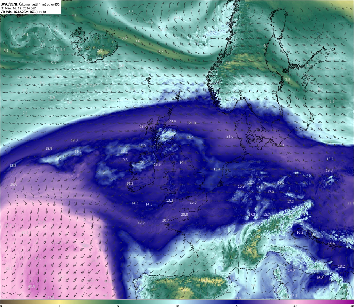Click the 13.3 value label
Image resolution: width=354 pixels, height=308 pixels.
click(x=170, y=201)
